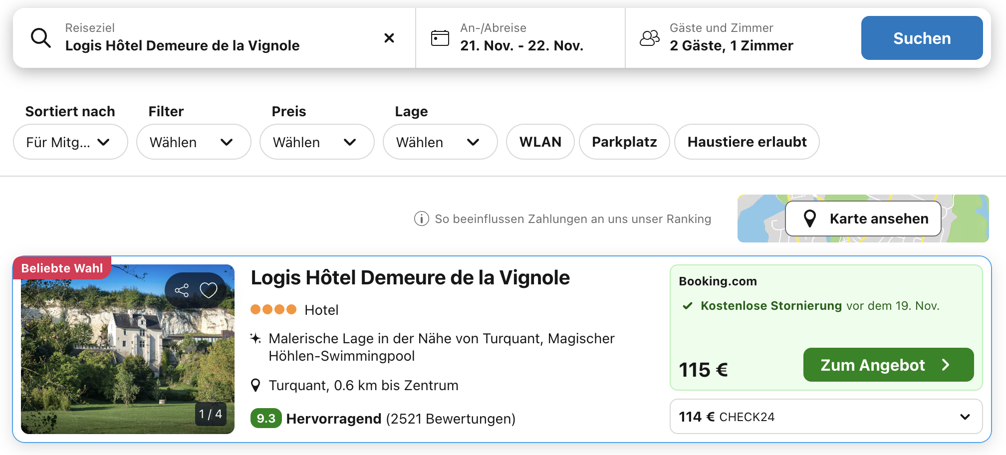Enable the WLAN filter
This screenshot has height=455, width=1006.
tap(540, 142)
